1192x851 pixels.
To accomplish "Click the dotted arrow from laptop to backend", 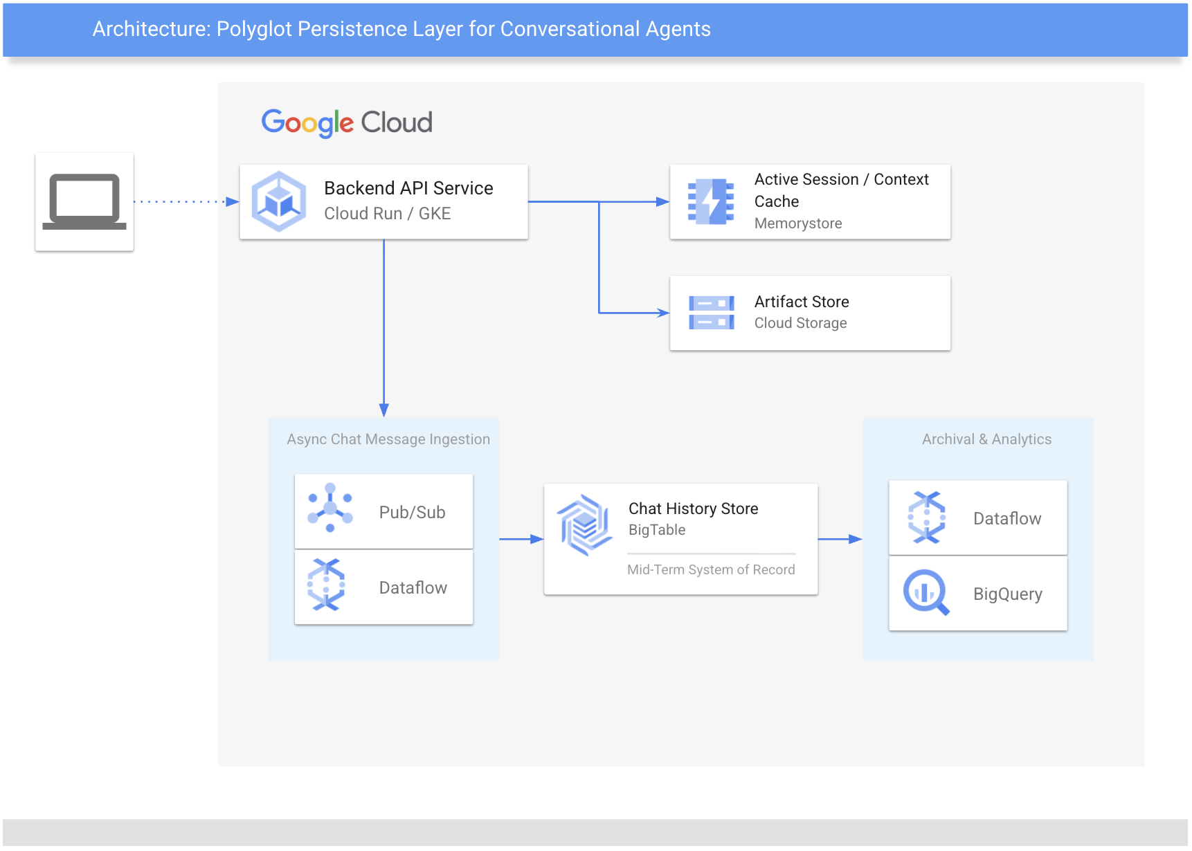I will [x=181, y=201].
